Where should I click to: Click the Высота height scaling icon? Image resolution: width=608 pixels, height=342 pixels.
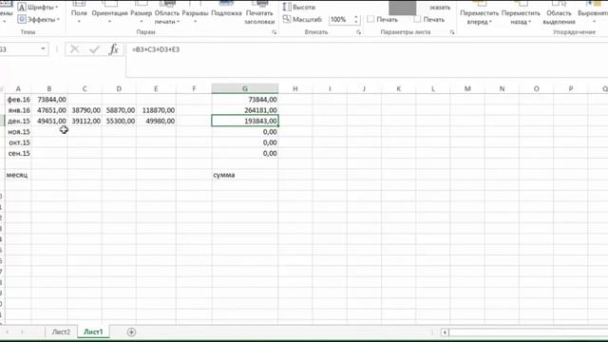(x=287, y=7)
